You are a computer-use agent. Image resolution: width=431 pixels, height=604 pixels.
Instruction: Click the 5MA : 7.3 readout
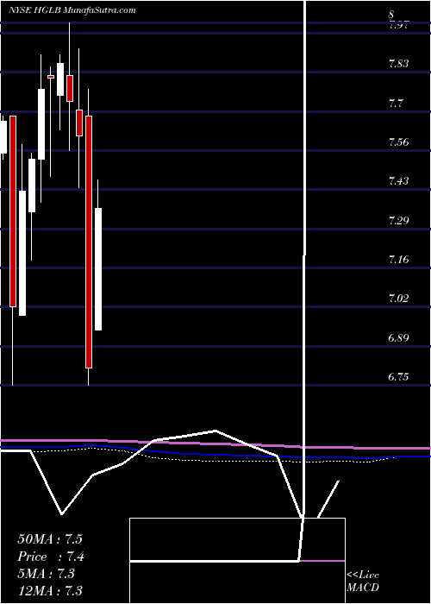(47, 574)
